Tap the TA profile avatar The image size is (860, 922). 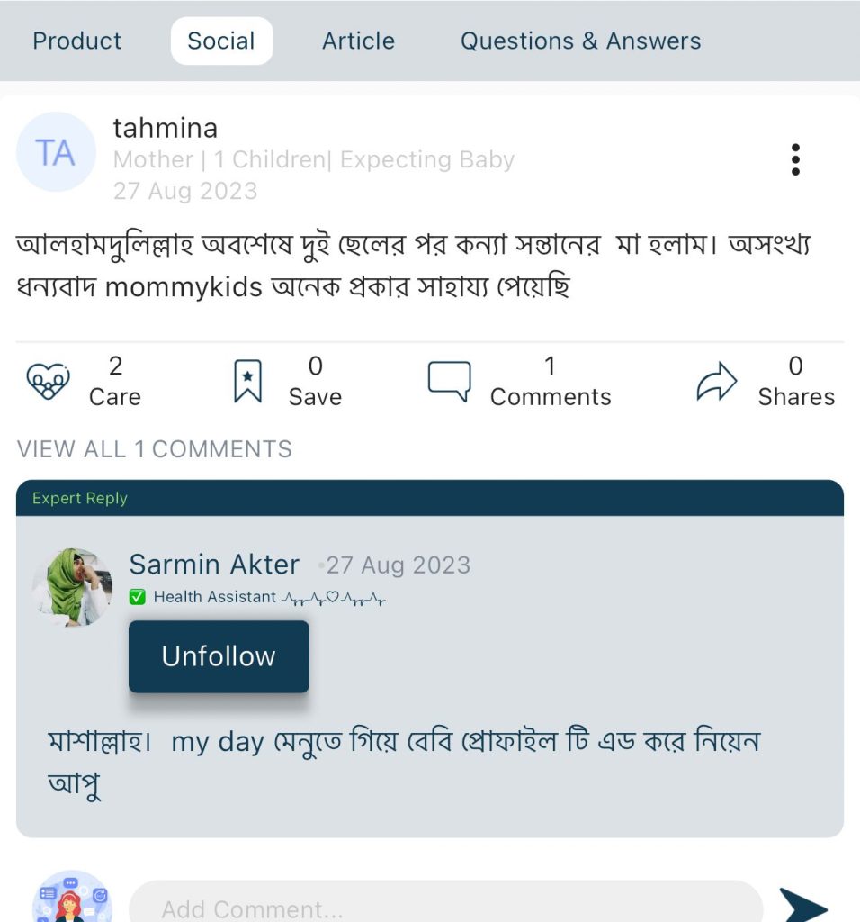(56, 152)
